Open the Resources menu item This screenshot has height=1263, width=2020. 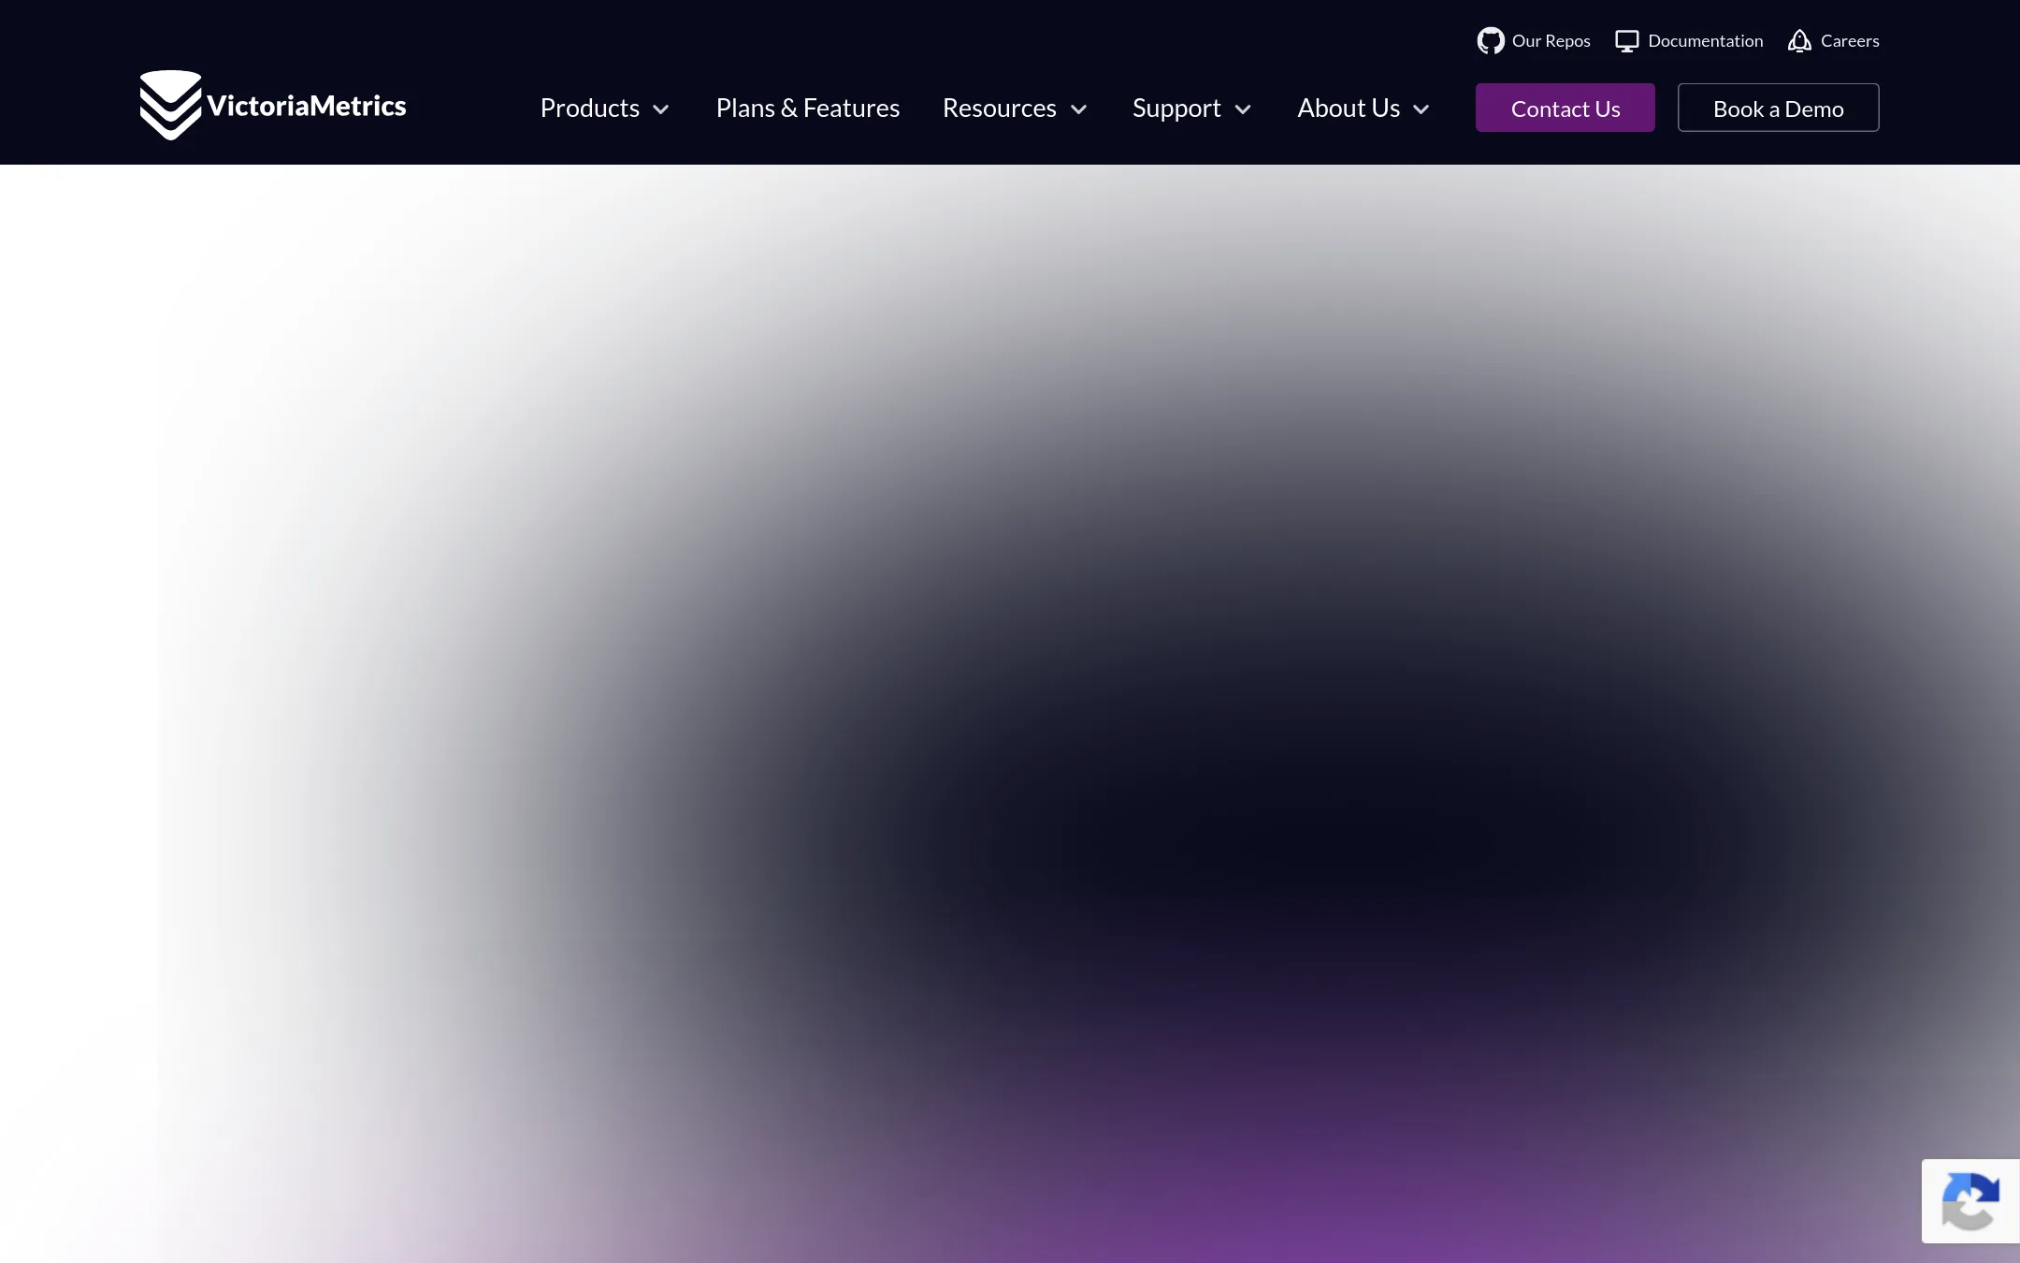pyautogui.click(x=1000, y=109)
